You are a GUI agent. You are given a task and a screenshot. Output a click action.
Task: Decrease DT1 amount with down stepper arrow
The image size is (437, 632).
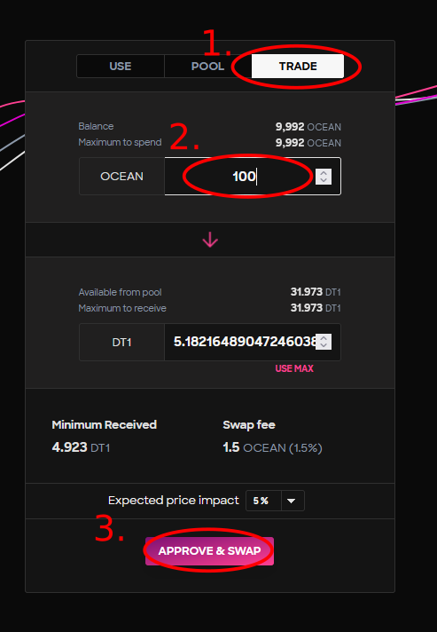click(x=324, y=345)
